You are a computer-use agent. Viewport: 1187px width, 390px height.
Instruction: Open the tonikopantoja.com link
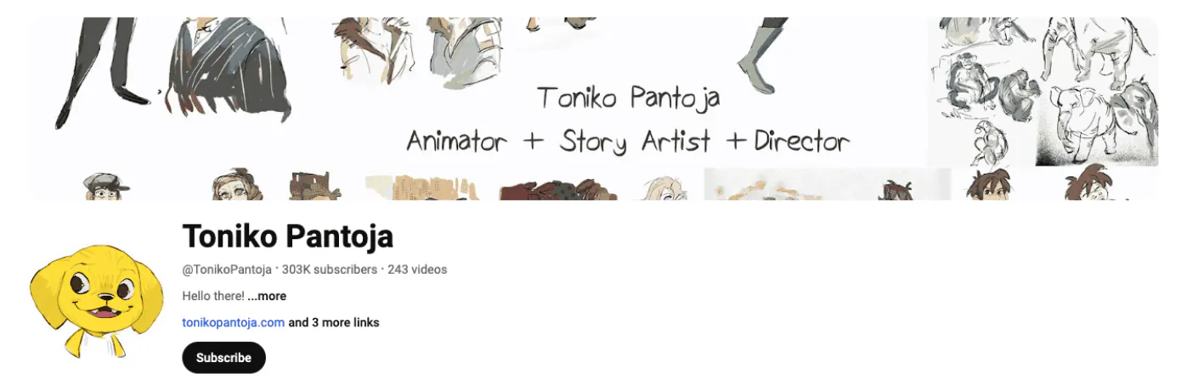233,323
